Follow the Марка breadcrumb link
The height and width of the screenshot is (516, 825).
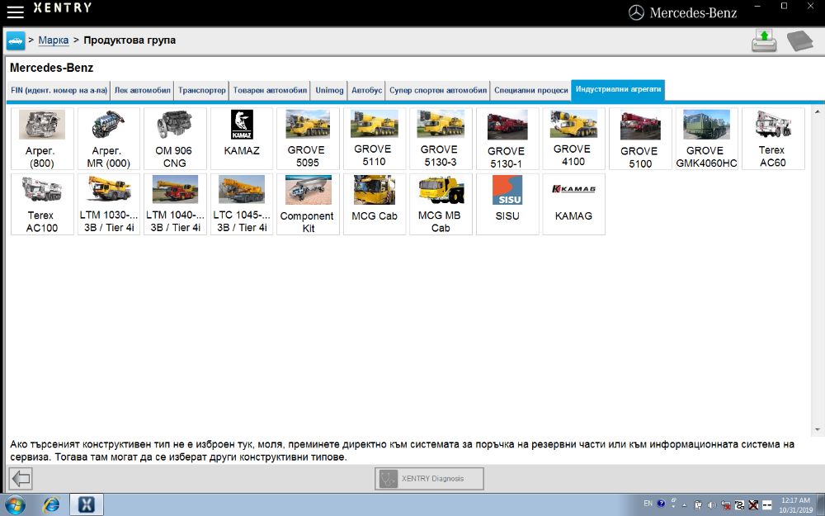(54, 40)
